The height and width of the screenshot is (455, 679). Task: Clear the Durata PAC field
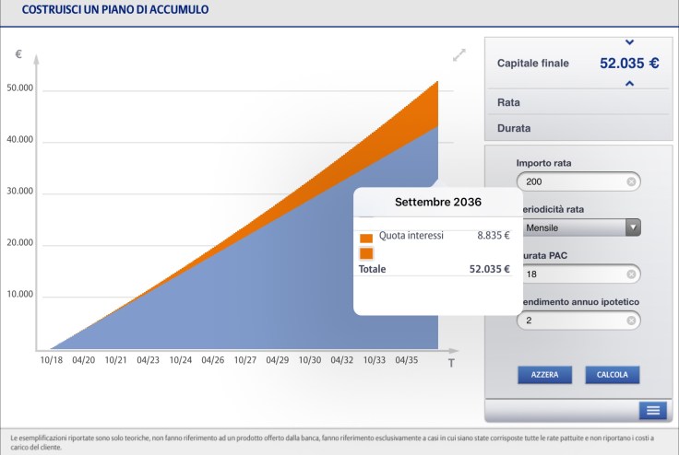coord(631,274)
